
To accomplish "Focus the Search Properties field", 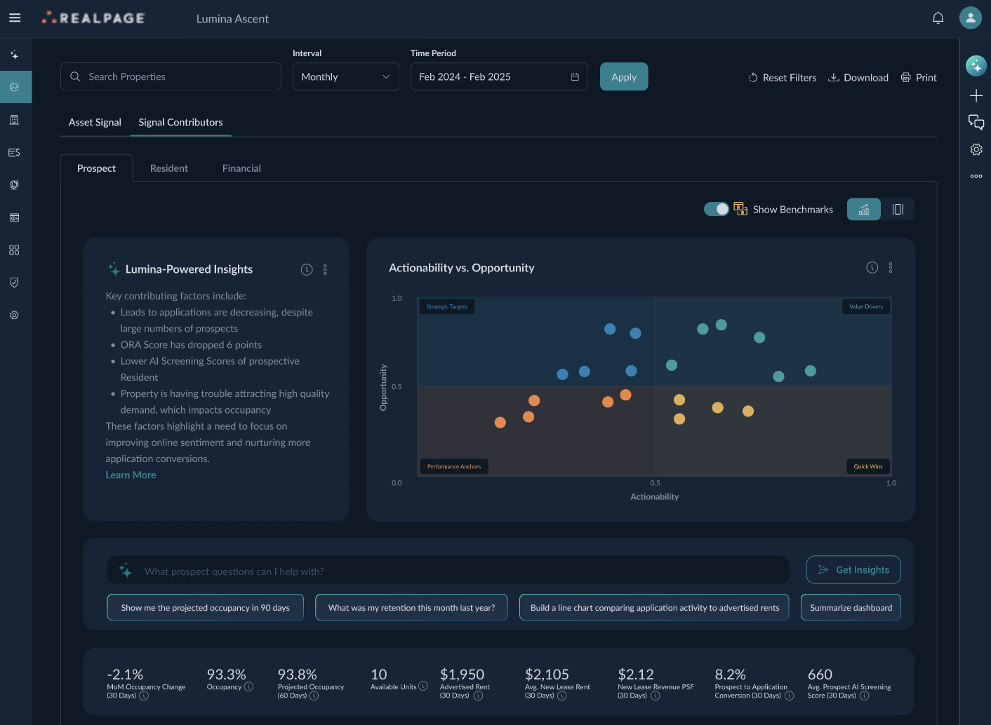I will coord(171,76).
